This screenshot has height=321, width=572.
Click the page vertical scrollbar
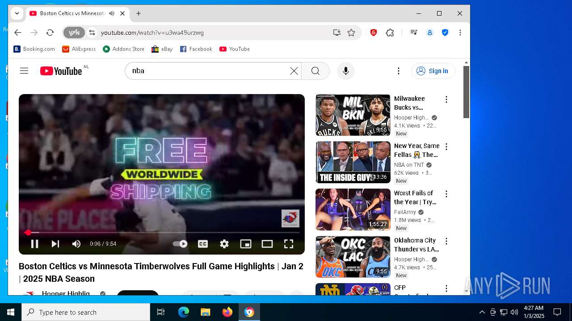click(x=466, y=92)
